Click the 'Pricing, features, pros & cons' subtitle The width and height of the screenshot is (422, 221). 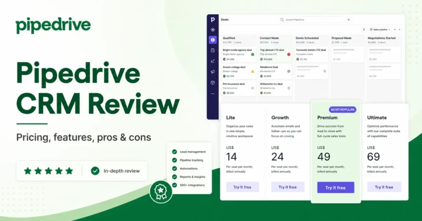pyautogui.click(x=84, y=137)
